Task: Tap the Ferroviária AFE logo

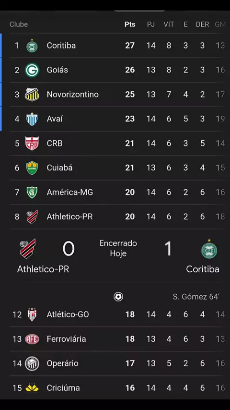Action: click(32, 339)
